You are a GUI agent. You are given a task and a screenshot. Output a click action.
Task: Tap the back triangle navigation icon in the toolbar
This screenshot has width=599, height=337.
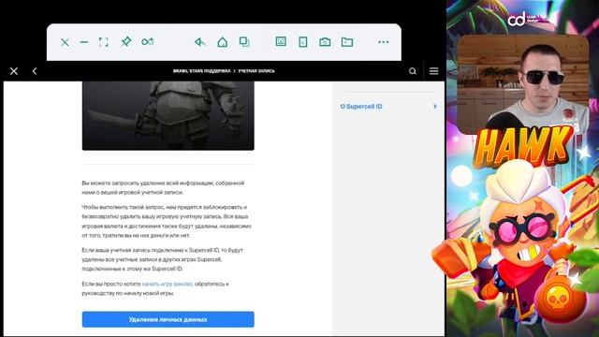pyautogui.click(x=199, y=41)
